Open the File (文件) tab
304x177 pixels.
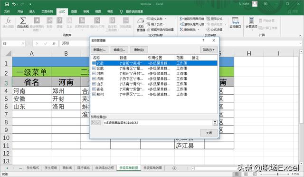point(7,12)
